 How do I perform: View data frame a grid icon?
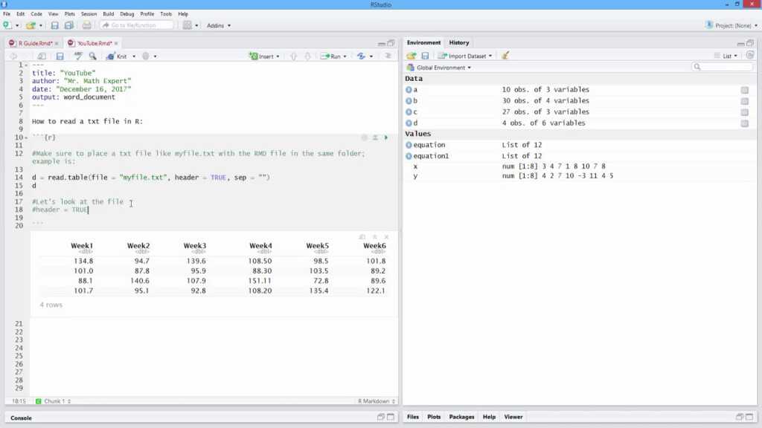click(x=744, y=90)
